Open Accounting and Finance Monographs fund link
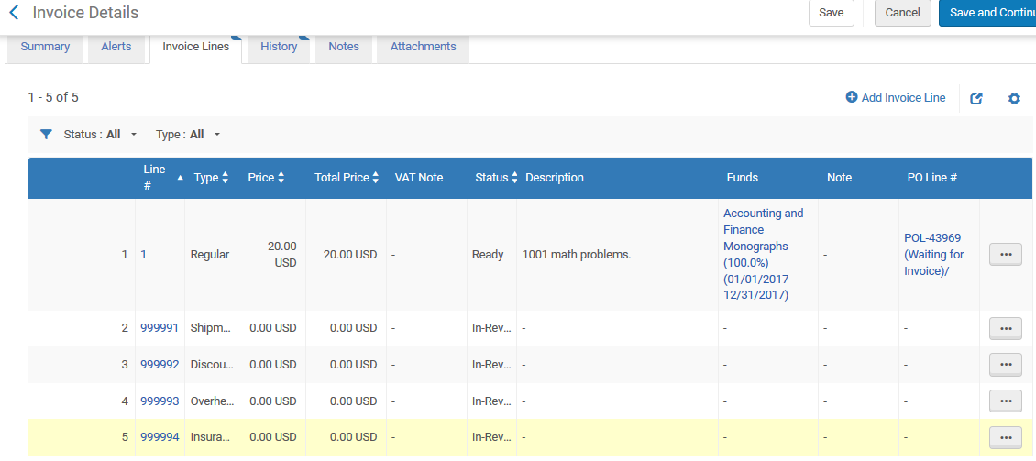The height and width of the screenshot is (461, 1036). pyautogui.click(x=764, y=254)
